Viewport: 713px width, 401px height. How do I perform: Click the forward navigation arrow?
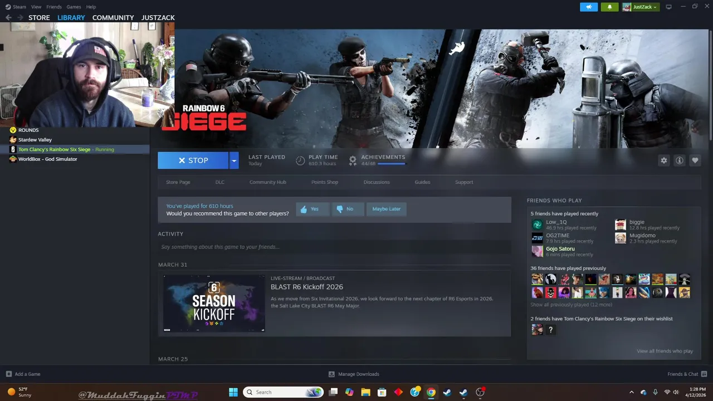21,18
